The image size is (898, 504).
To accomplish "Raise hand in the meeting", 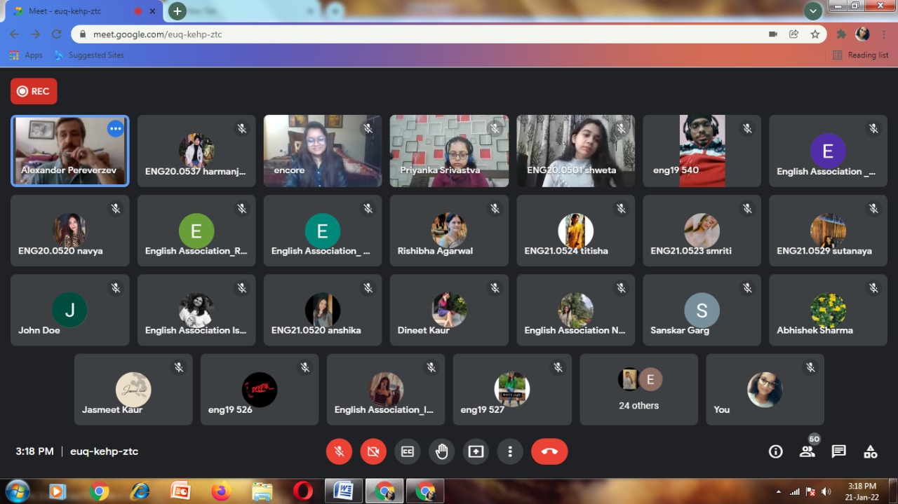I will coord(441,452).
